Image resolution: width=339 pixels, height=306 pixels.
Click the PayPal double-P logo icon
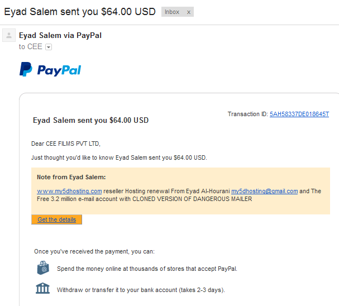pyautogui.click(x=26, y=69)
